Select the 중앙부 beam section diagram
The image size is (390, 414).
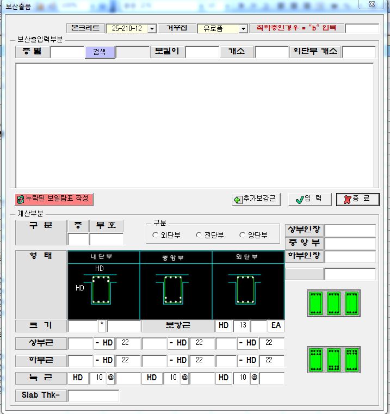(x=176, y=285)
